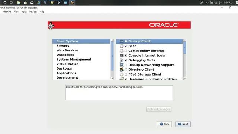
Task: Select the Virtualization category
Action: (81, 64)
